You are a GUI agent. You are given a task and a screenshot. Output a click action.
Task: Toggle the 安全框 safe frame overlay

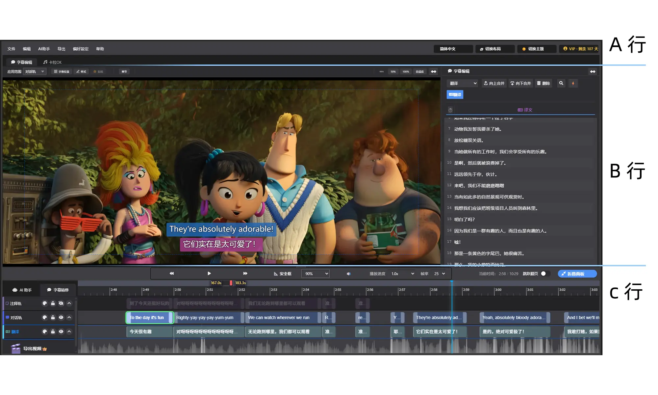coord(283,274)
